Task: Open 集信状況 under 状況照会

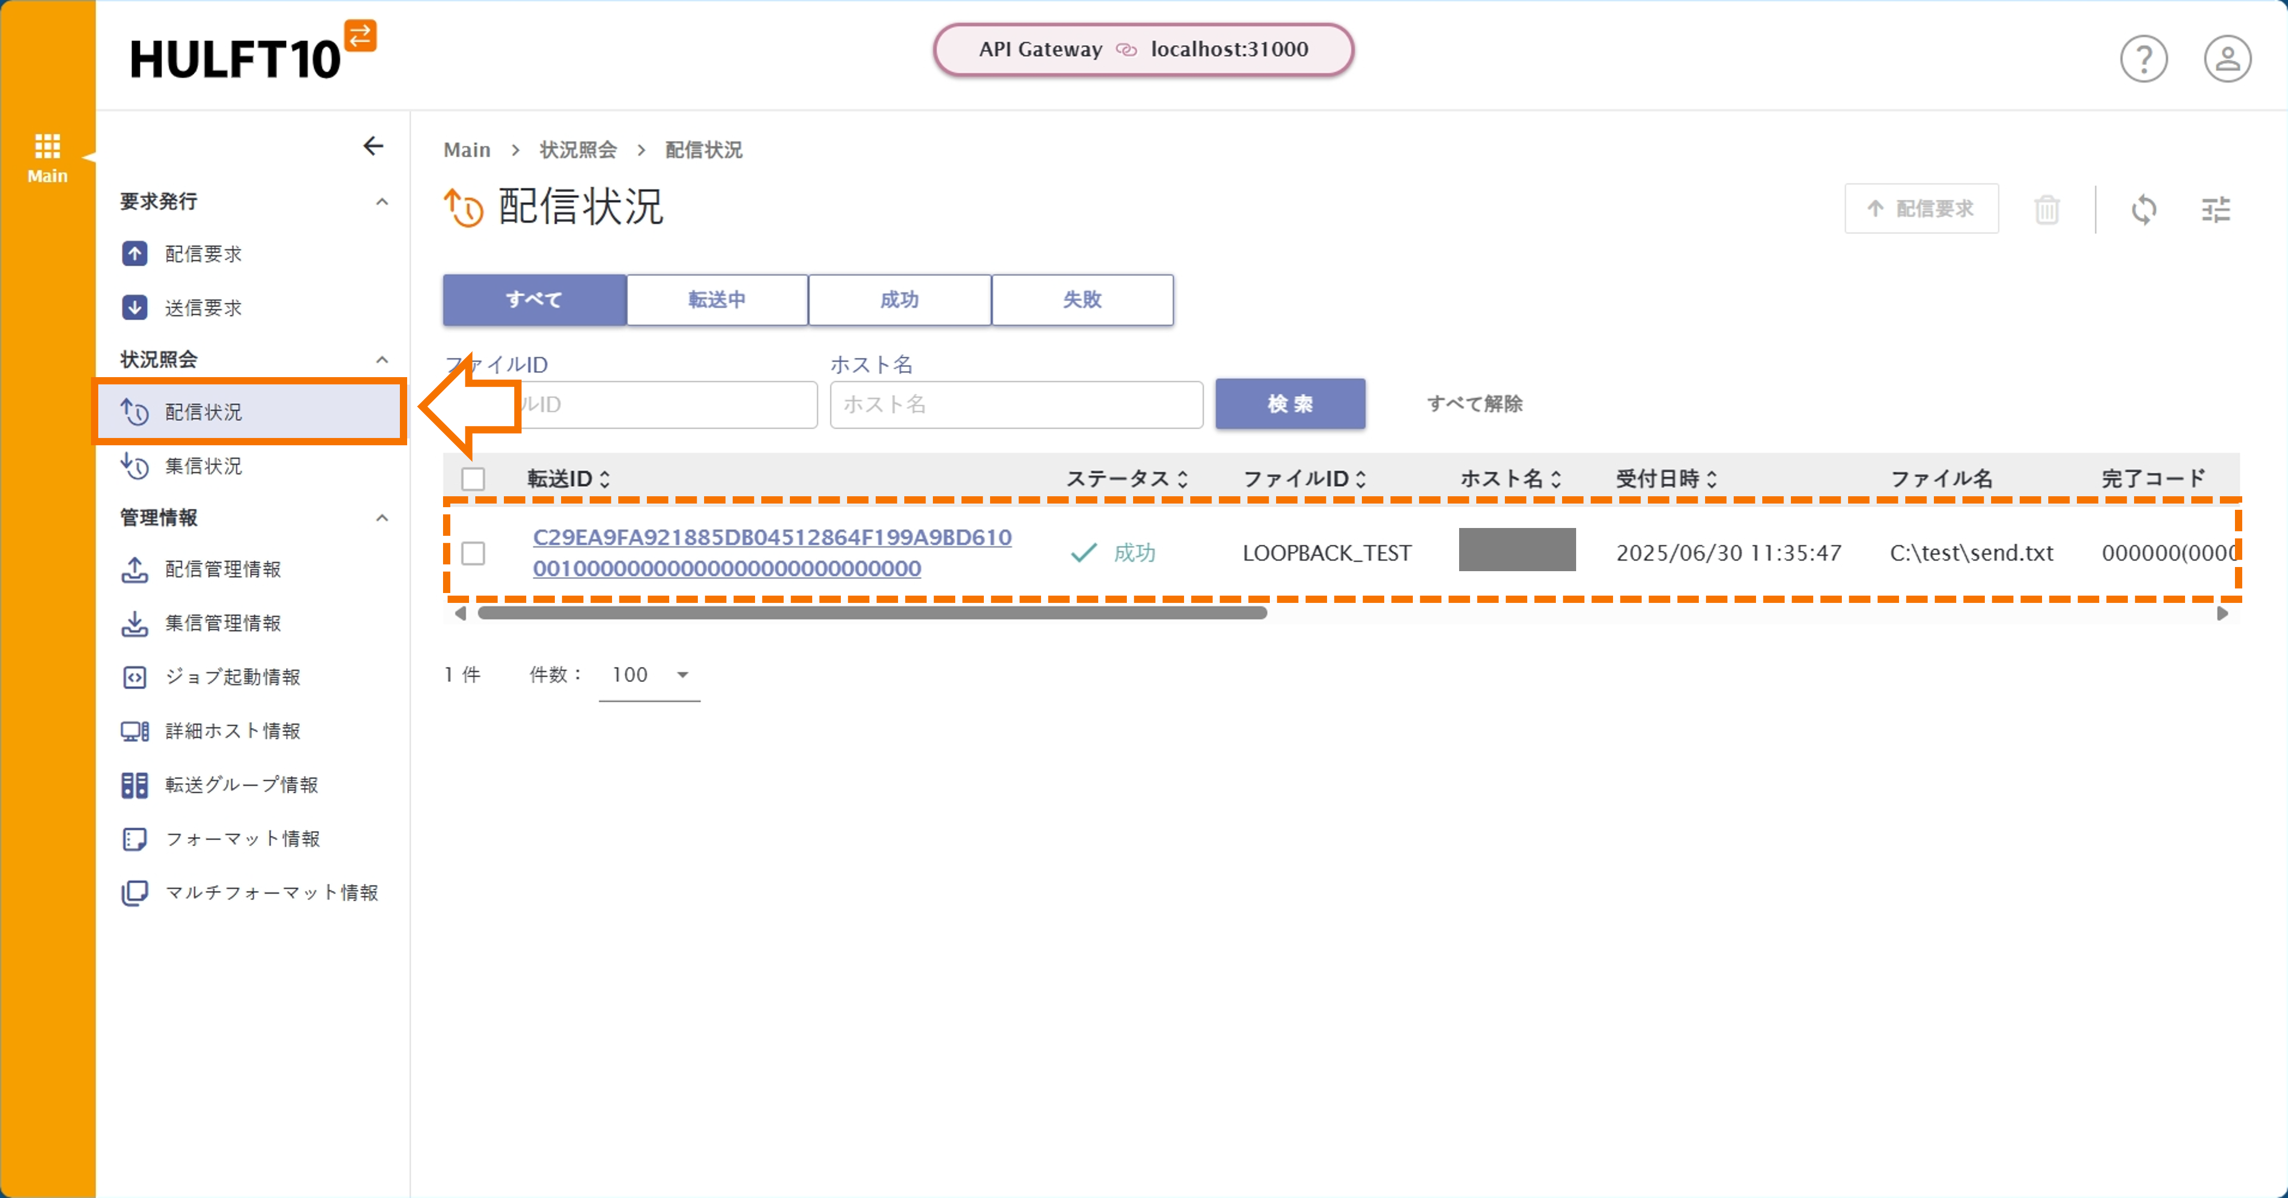Action: coord(202,465)
